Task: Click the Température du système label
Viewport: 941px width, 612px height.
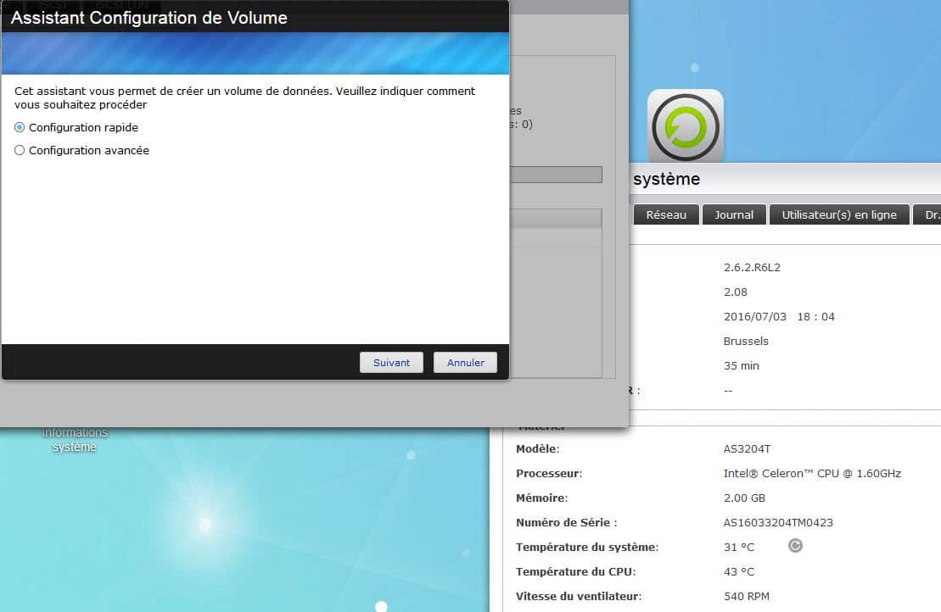Action: tap(587, 548)
